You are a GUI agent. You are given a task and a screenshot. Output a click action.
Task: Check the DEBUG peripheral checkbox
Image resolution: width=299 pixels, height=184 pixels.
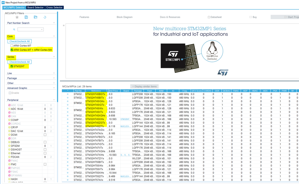[x=45, y=142]
